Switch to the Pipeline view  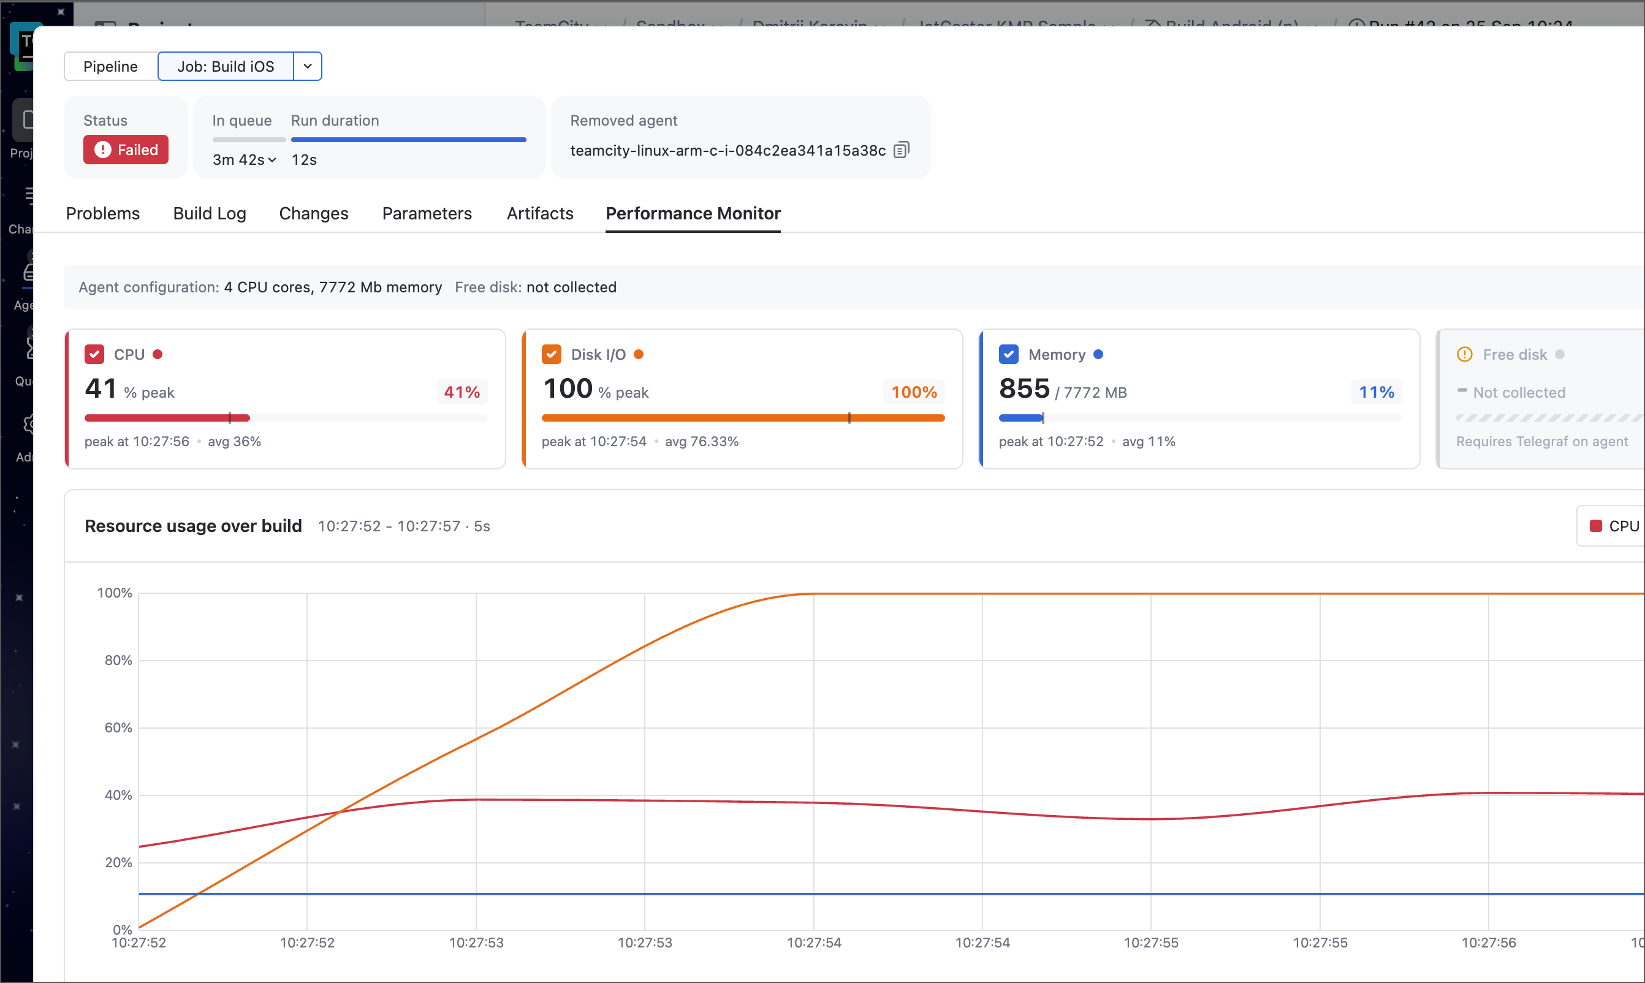click(x=110, y=66)
